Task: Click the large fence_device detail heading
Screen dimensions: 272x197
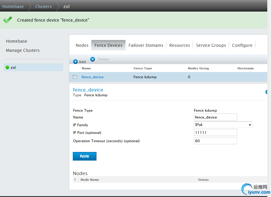Action: 88,90
